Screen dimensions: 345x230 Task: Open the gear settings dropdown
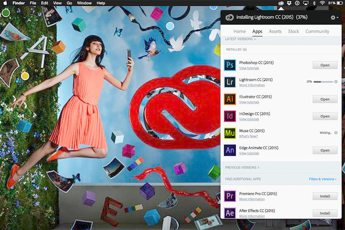pos(333,18)
